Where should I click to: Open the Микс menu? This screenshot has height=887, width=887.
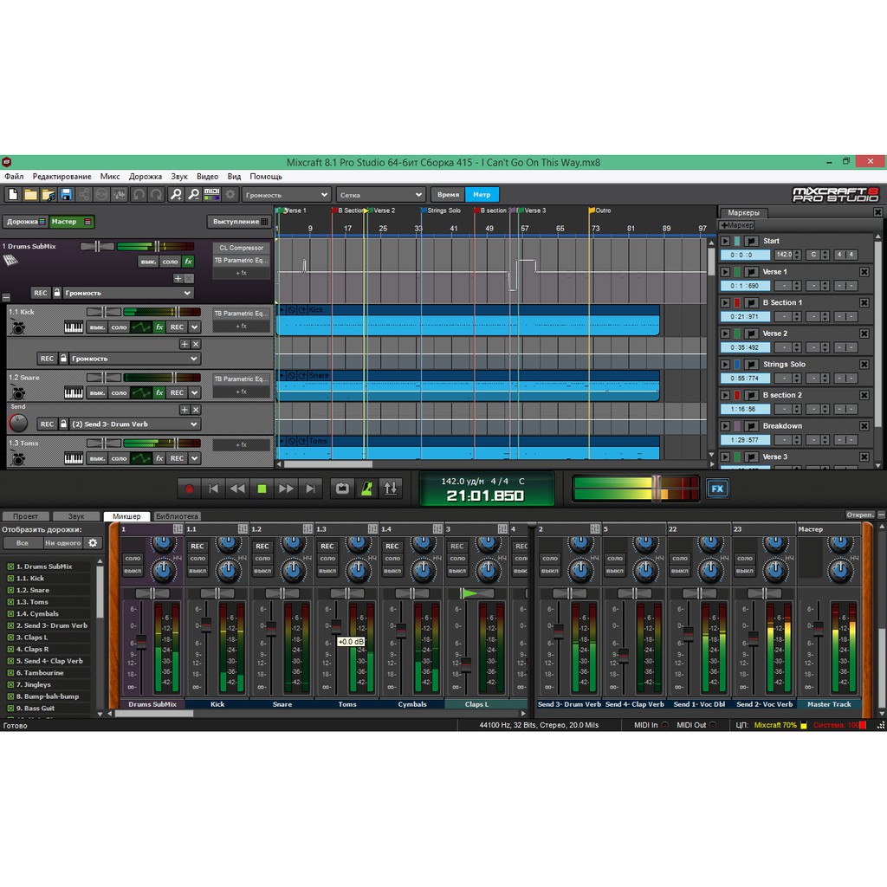coord(110,176)
